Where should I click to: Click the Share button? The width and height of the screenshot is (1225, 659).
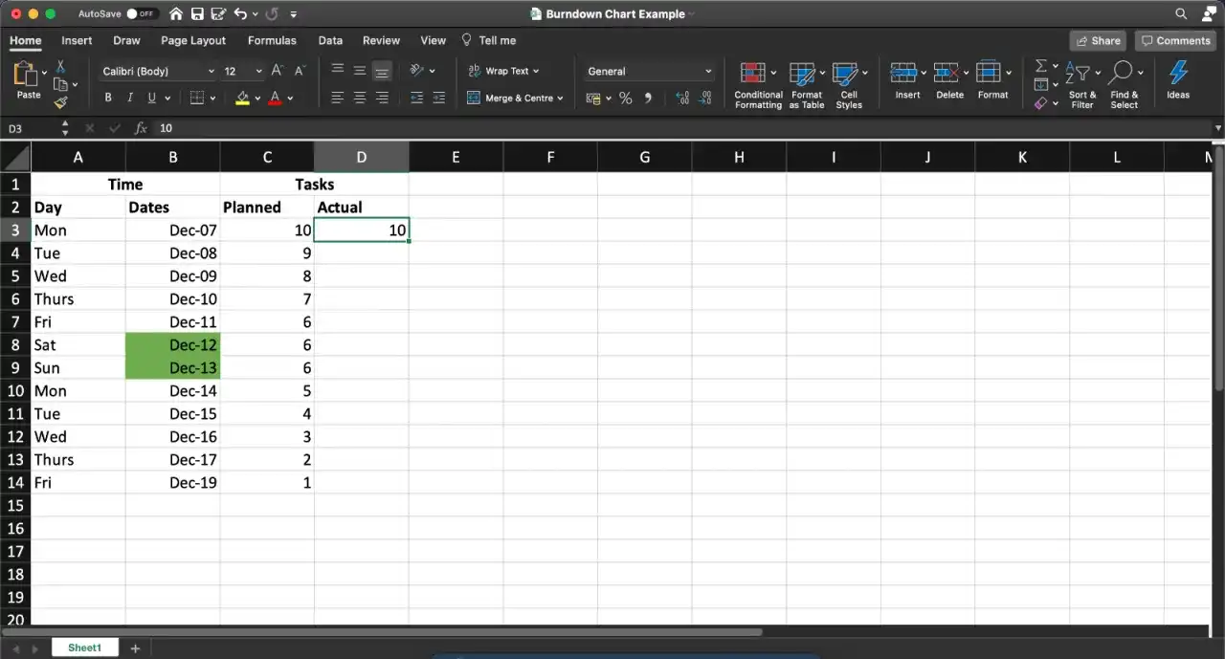(x=1098, y=40)
